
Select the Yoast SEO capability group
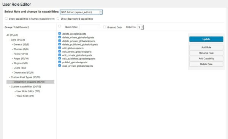(25, 96)
